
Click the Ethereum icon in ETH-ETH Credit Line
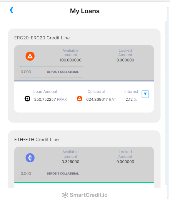pos(30,158)
